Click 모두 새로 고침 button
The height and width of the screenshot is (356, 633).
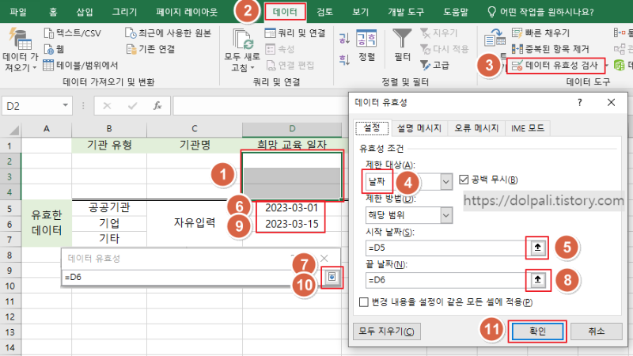tap(242, 51)
